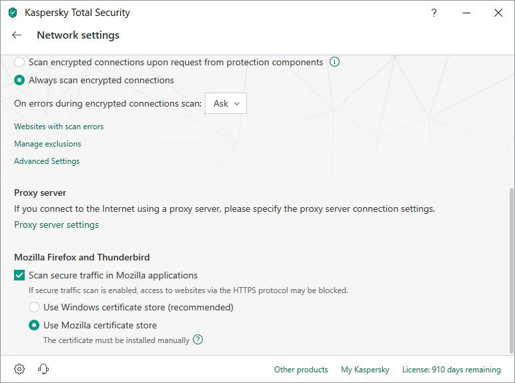This screenshot has height=383, width=515.
Task: Open My Kaspersky link
Action: click(x=365, y=370)
